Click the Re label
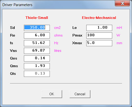The image size is (132, 107). tap(13, 35)
